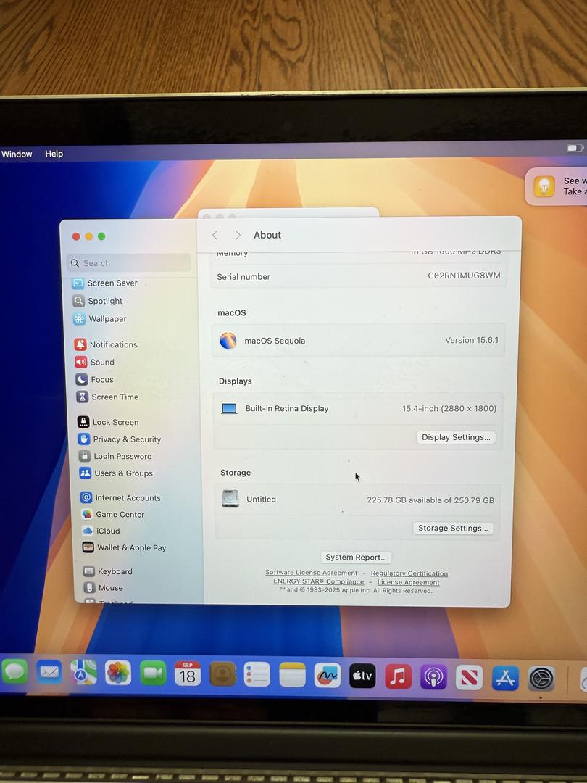Open the Apple TV app in the Dock
The image size is (587, 783).
coord(362,676)
